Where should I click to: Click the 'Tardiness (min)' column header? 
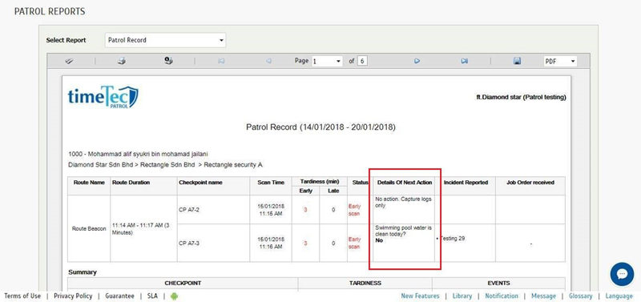coord(320,182)
